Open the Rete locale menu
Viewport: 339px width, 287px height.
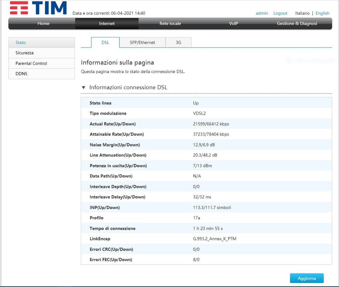coord(170,24)
